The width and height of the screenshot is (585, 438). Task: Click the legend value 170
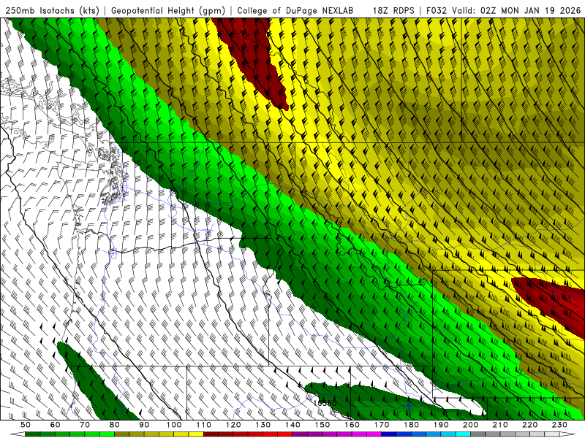click(x=381, y=425)
